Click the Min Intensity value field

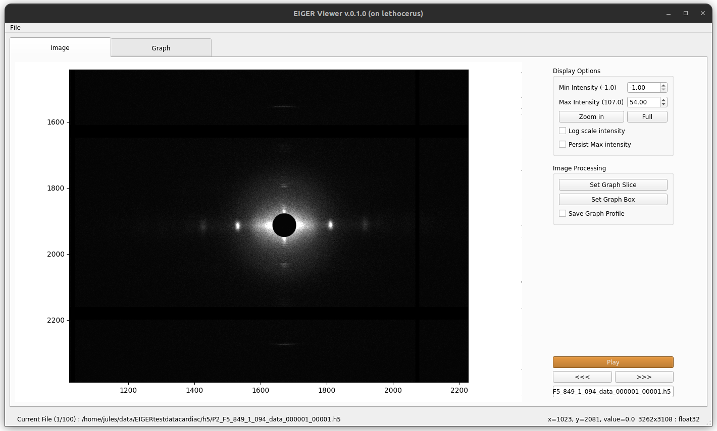point(643,87)
